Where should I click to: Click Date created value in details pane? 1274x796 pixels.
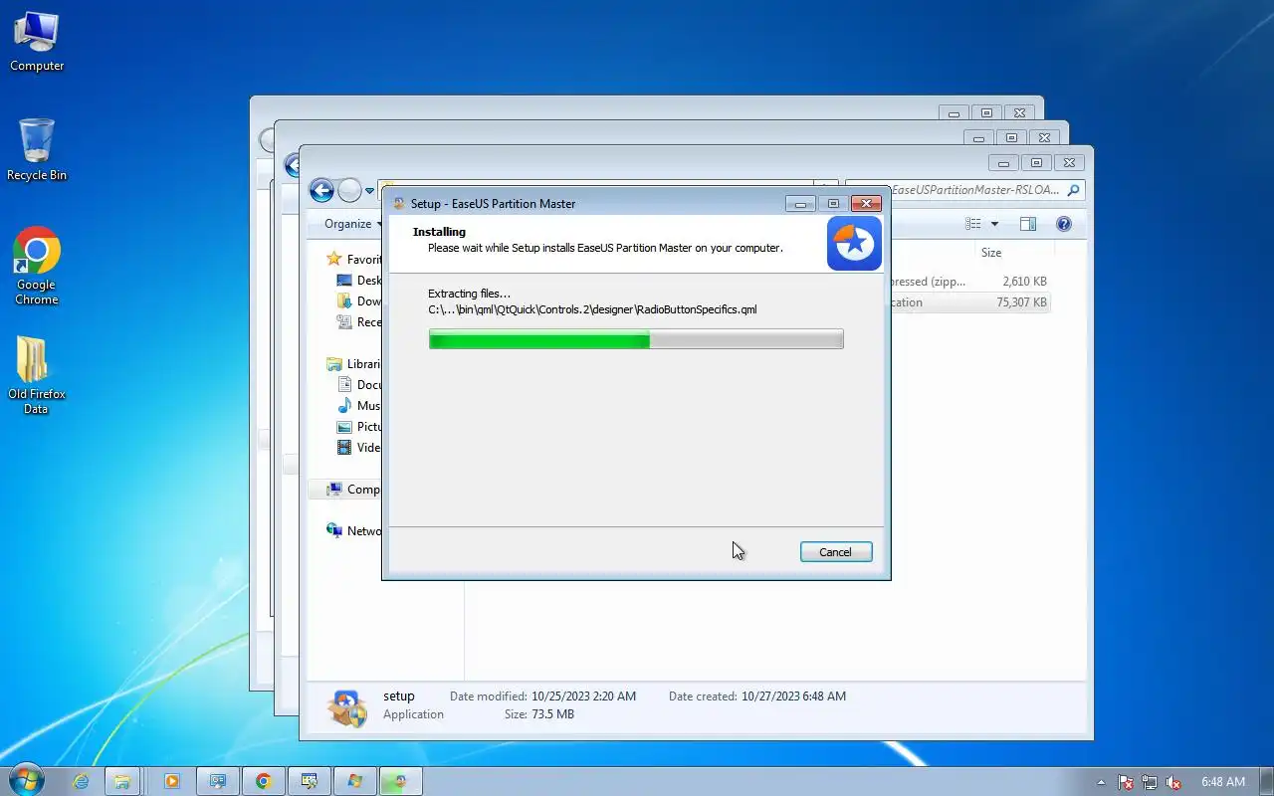click(x=793, y=696)
